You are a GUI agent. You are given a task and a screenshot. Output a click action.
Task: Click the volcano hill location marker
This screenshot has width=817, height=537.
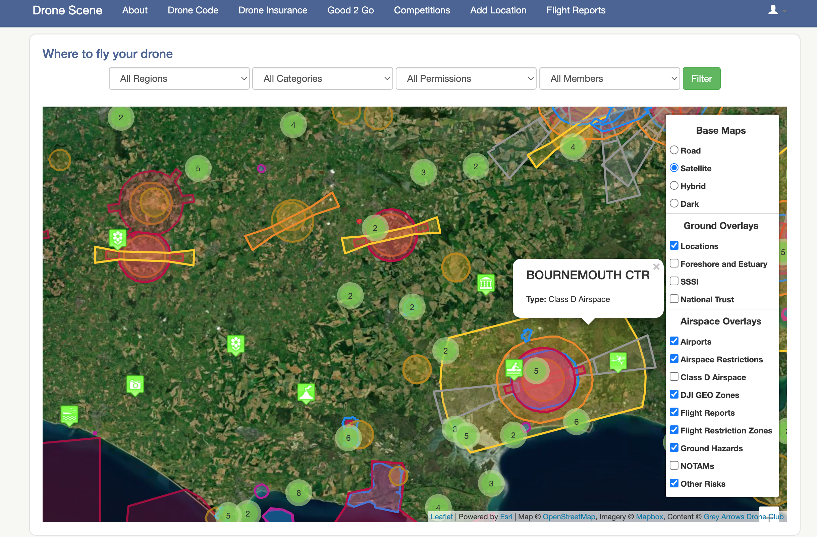(306, 393)
